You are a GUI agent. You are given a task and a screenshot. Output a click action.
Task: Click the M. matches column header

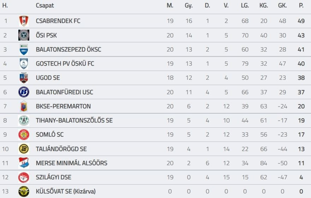point(170,6)
